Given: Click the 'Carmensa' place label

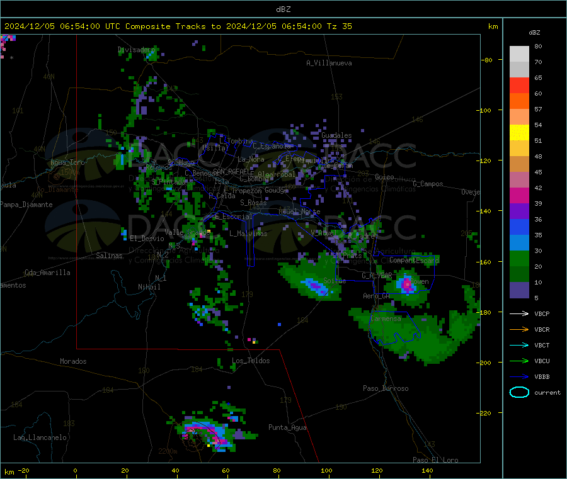Looking at the screenshot, I should pos(386,318).
